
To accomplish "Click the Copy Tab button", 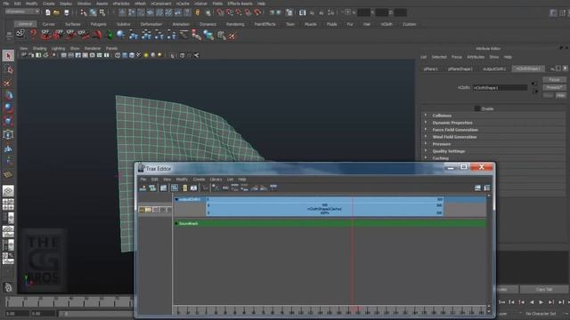I will tap(544, 289).
